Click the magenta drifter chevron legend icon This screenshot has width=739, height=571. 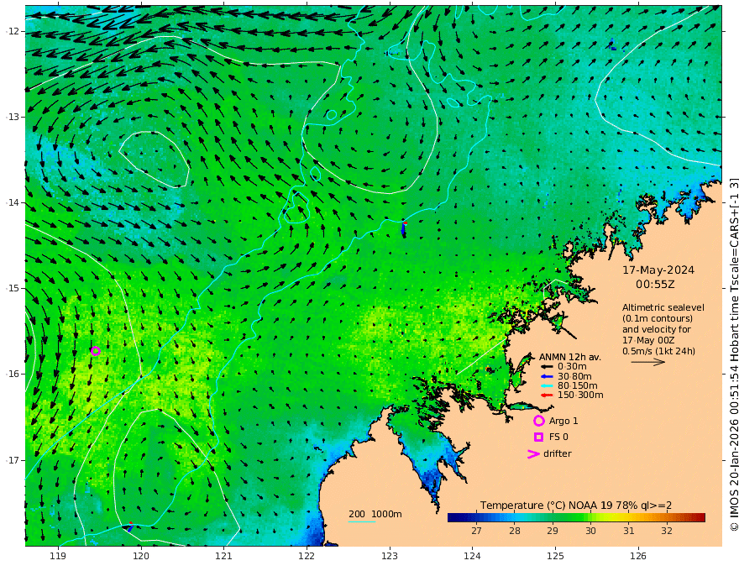click(x=533, y=453)
